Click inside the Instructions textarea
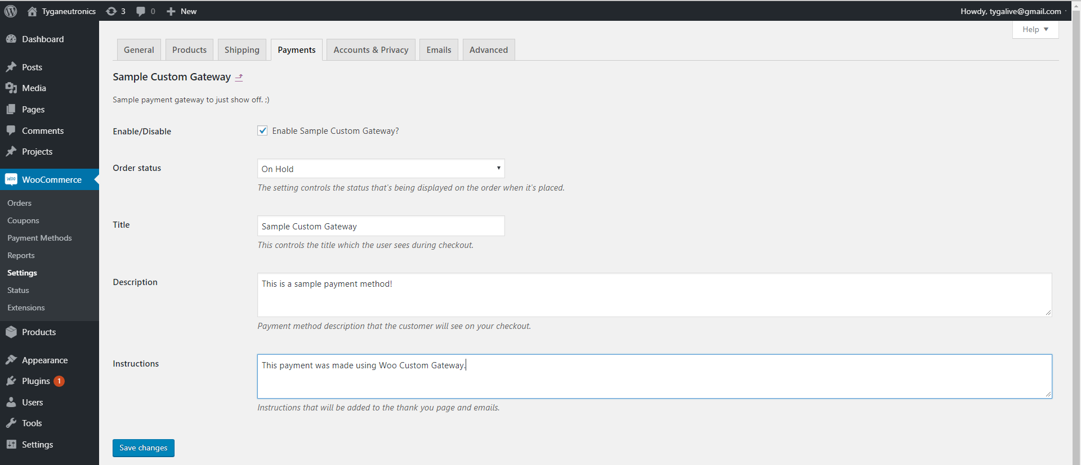1081x465 pixels. click(x=655, y=376)
